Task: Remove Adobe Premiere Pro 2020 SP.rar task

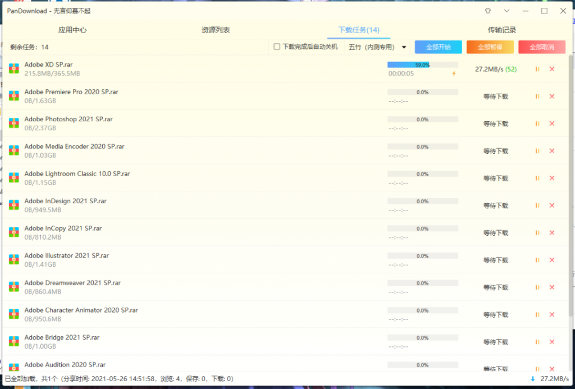Action: click(x=551, y=97)
